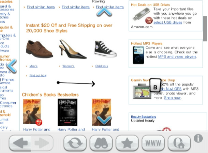Click the vertical scrollbar thumb
This screenshot has height=153, width=208.
[205, 29]
